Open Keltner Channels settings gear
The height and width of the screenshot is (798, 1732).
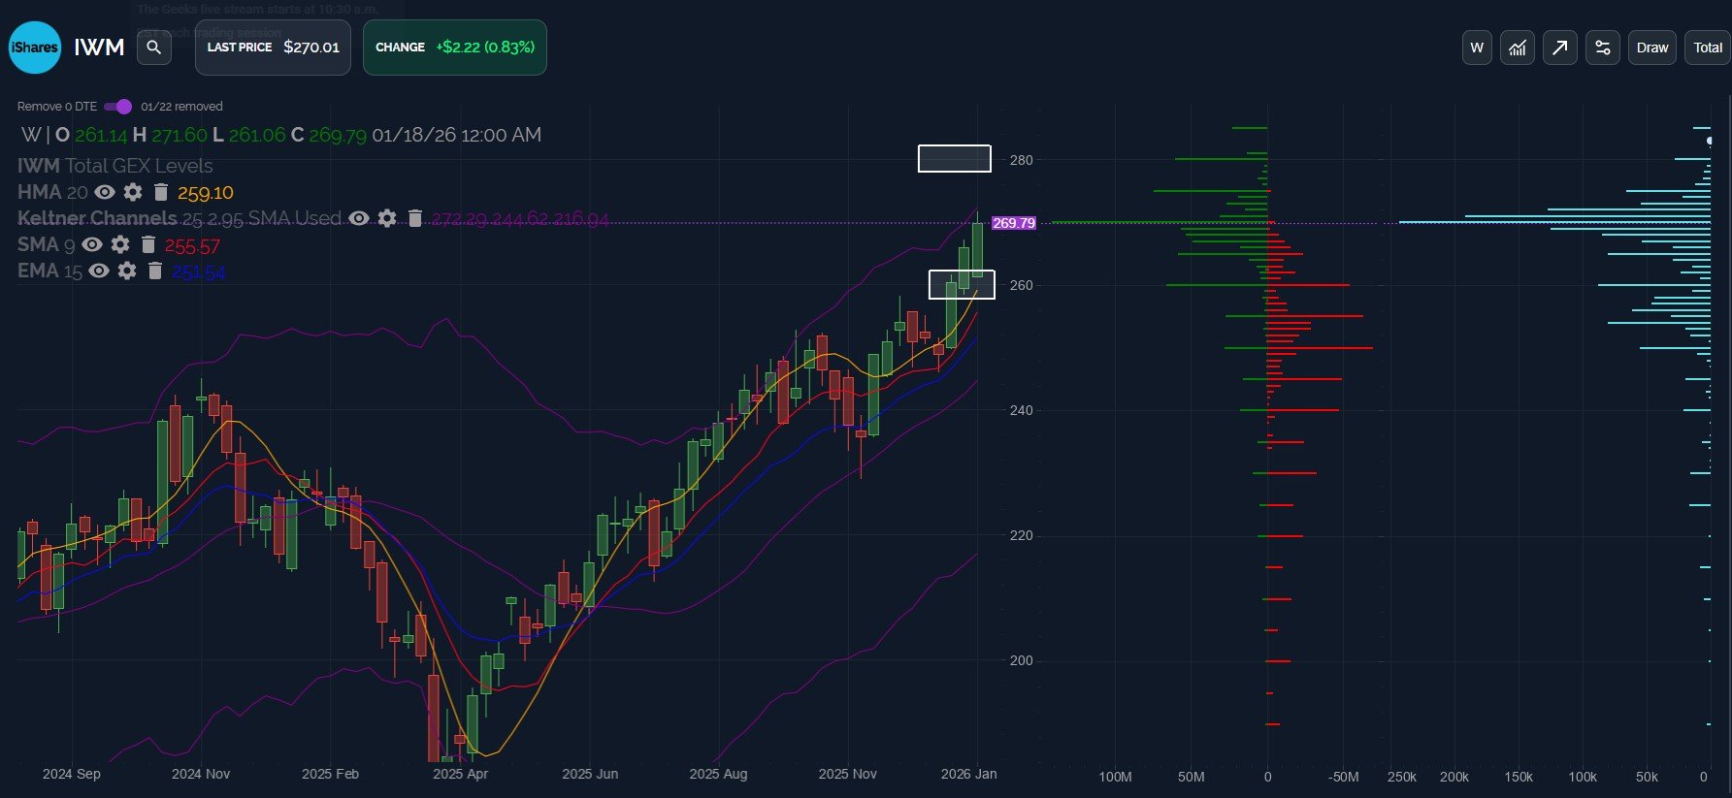pos(387,218)
